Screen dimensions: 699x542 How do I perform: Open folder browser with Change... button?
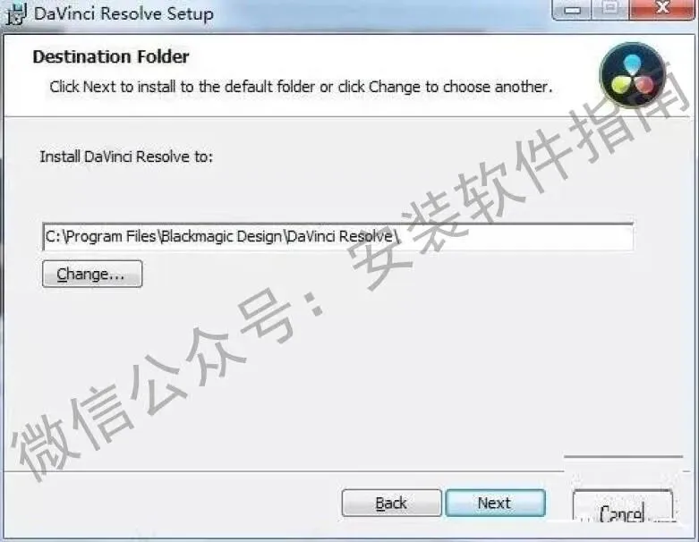pos(92,274)
